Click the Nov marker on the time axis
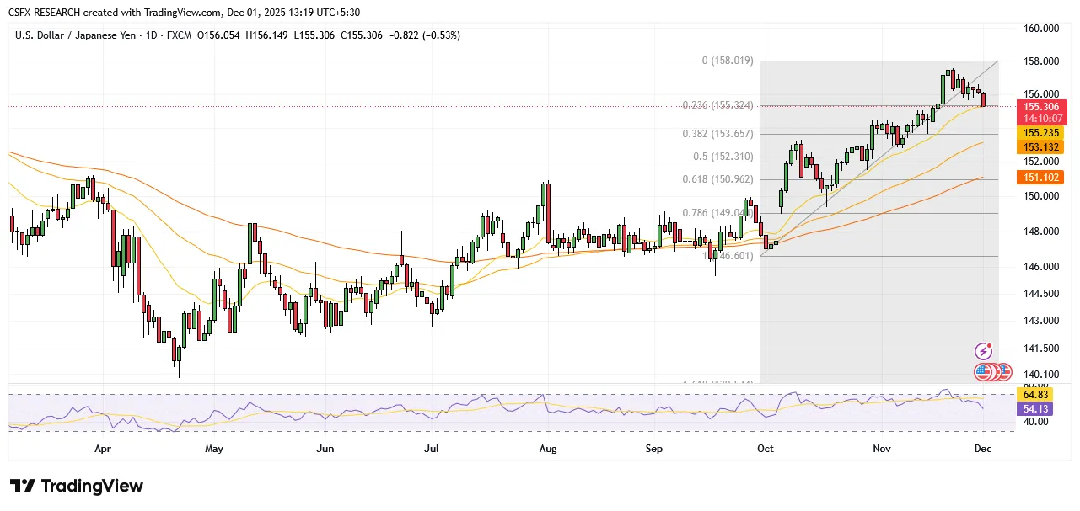Screen dimensions: 1080x511 pos(881,450)
